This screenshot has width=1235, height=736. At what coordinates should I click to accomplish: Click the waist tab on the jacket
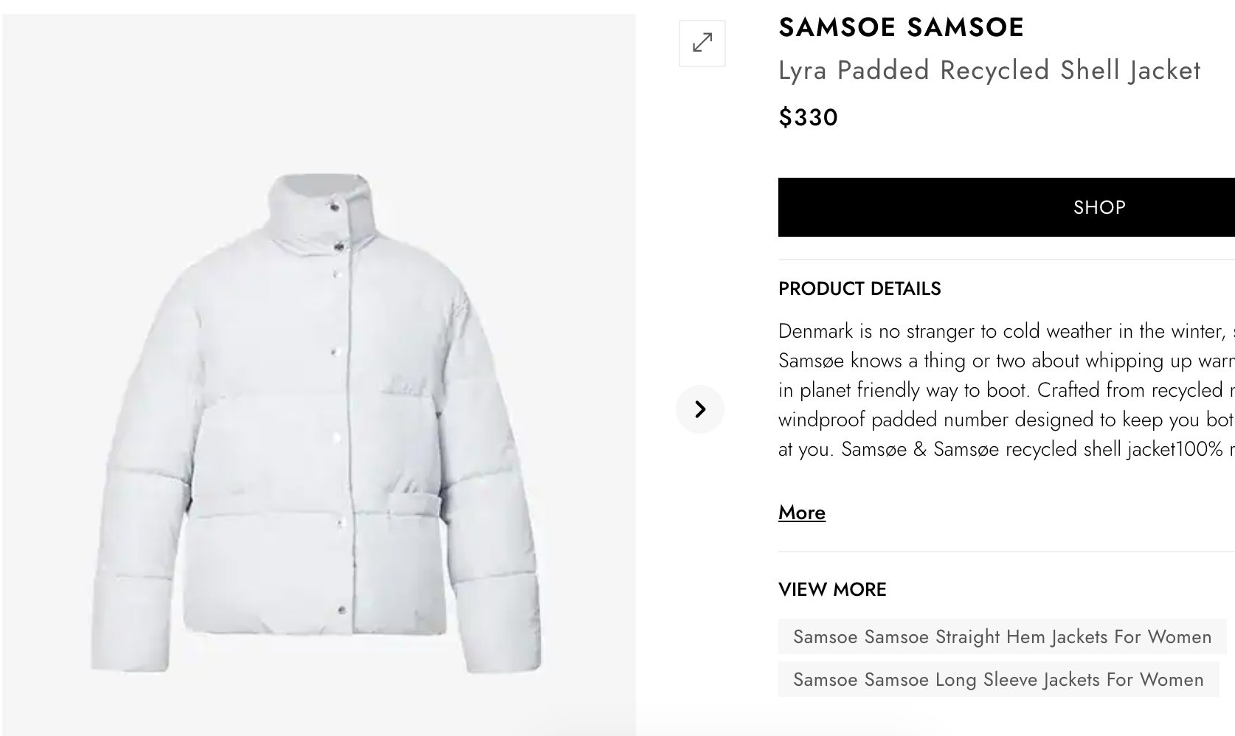tap(414, 505)
